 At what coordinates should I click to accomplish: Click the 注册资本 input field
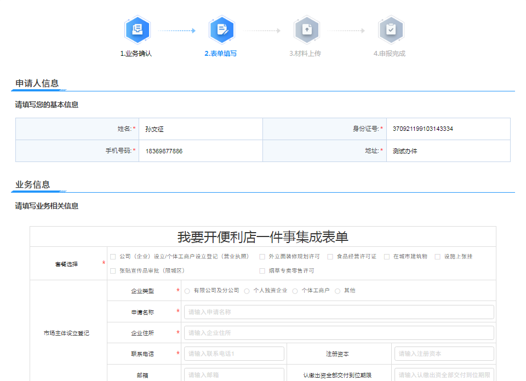point(444,354)
